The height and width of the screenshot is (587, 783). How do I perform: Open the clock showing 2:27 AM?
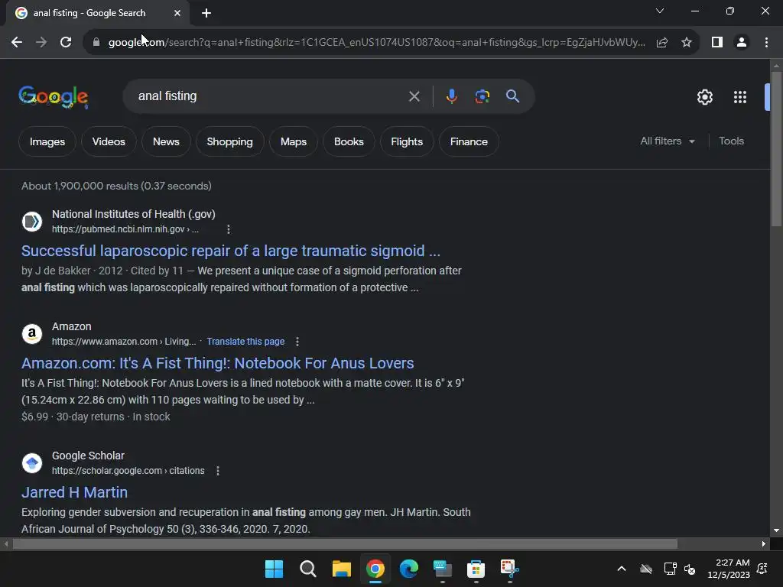729,569
